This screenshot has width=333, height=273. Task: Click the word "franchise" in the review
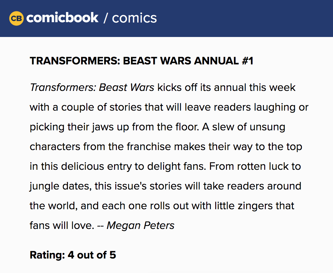click(x=149, y=147)
